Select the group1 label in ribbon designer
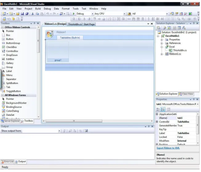The image size is (201, 172). (x=58, y=60)
